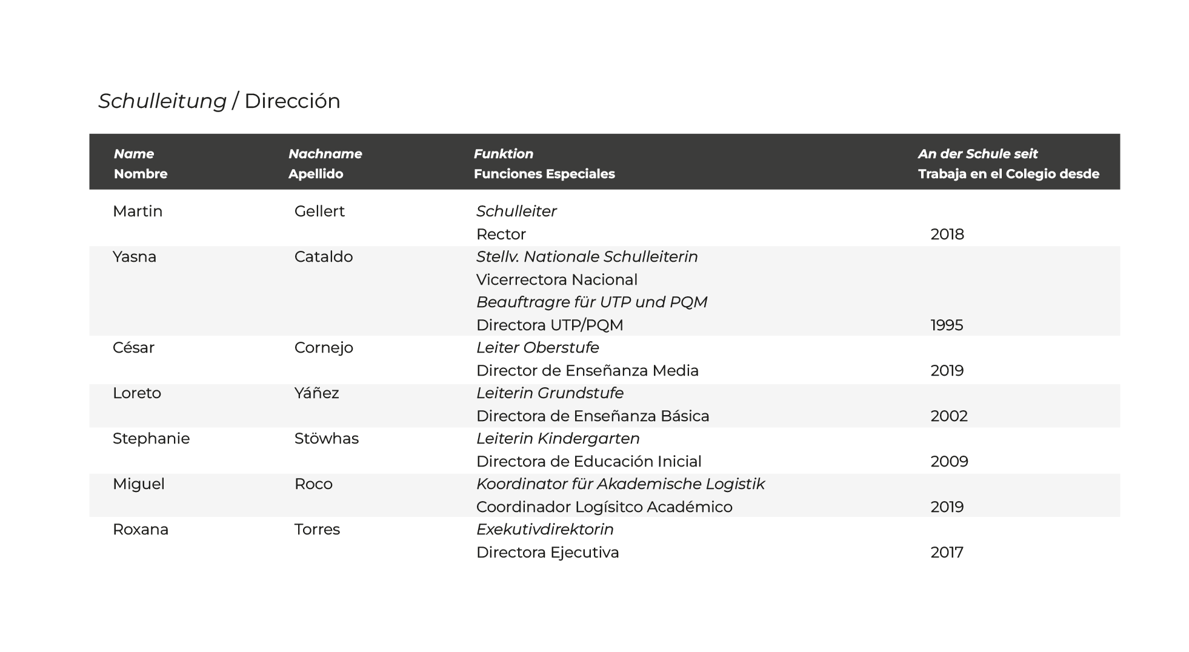Click the year 2017
1189x652 pixels.
(947, 553)
